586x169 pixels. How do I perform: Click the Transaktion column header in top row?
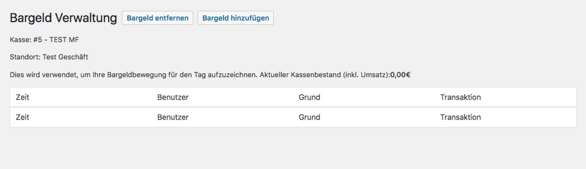click(x=460, y=97)
